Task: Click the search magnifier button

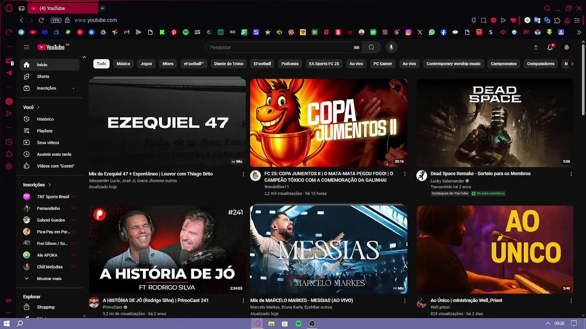Action: 371,47
